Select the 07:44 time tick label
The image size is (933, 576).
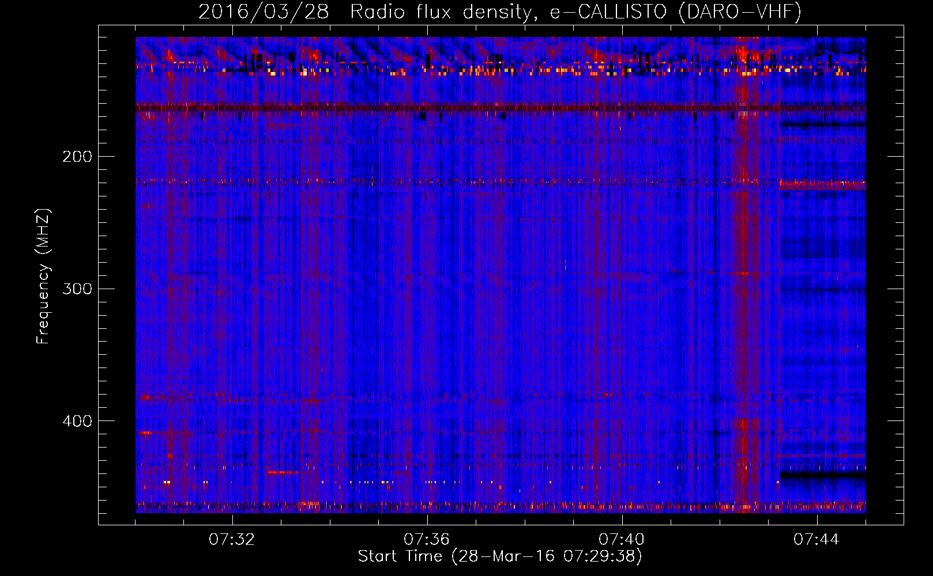817,540
